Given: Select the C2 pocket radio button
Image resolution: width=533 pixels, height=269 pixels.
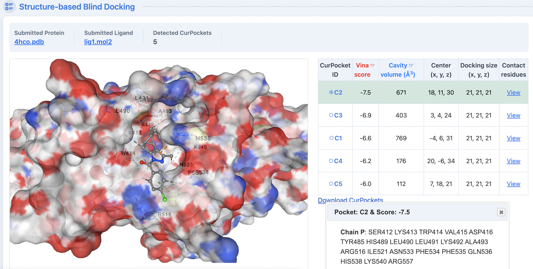Looking at the screenshot, I should 331,92.
